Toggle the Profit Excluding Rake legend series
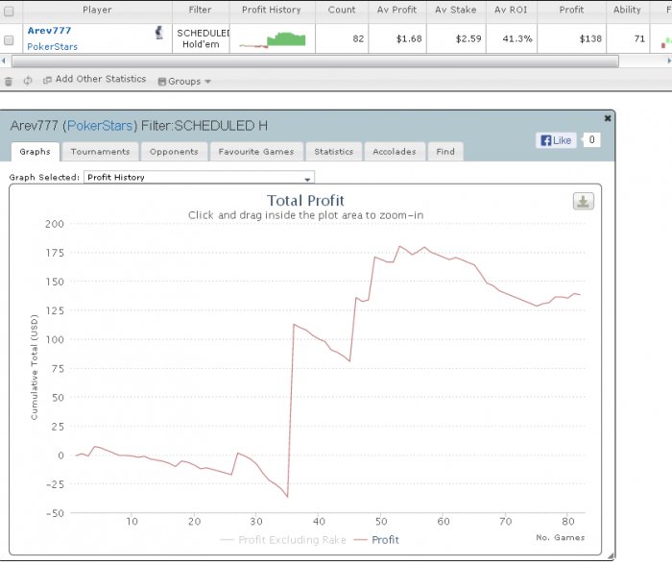672x566 pixels. (x=283, y=540)
